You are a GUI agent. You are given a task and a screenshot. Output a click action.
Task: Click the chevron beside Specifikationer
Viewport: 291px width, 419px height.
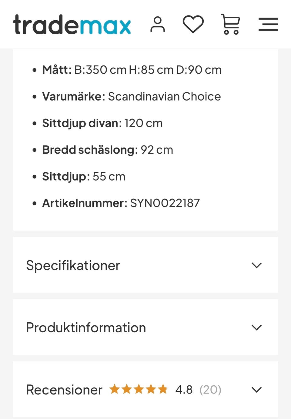(256, 265)
